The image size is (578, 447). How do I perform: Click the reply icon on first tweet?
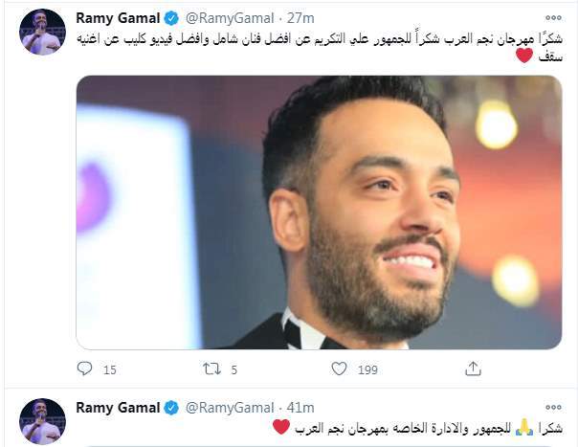point(84,369)
